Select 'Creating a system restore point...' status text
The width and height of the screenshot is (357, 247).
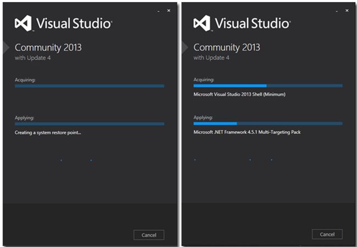pyautogui.click(x=48, y=133)
